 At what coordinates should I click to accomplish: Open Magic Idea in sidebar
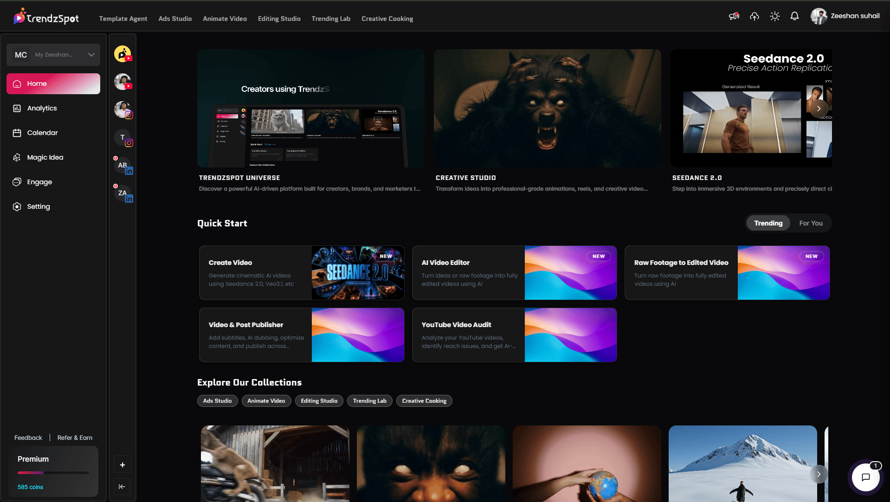click(45, 157)
